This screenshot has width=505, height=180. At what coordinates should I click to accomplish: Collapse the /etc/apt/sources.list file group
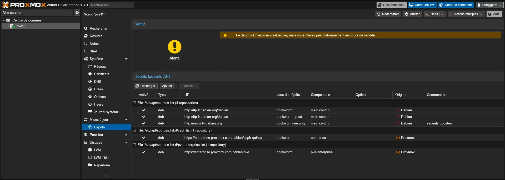(x=134, y=103)
